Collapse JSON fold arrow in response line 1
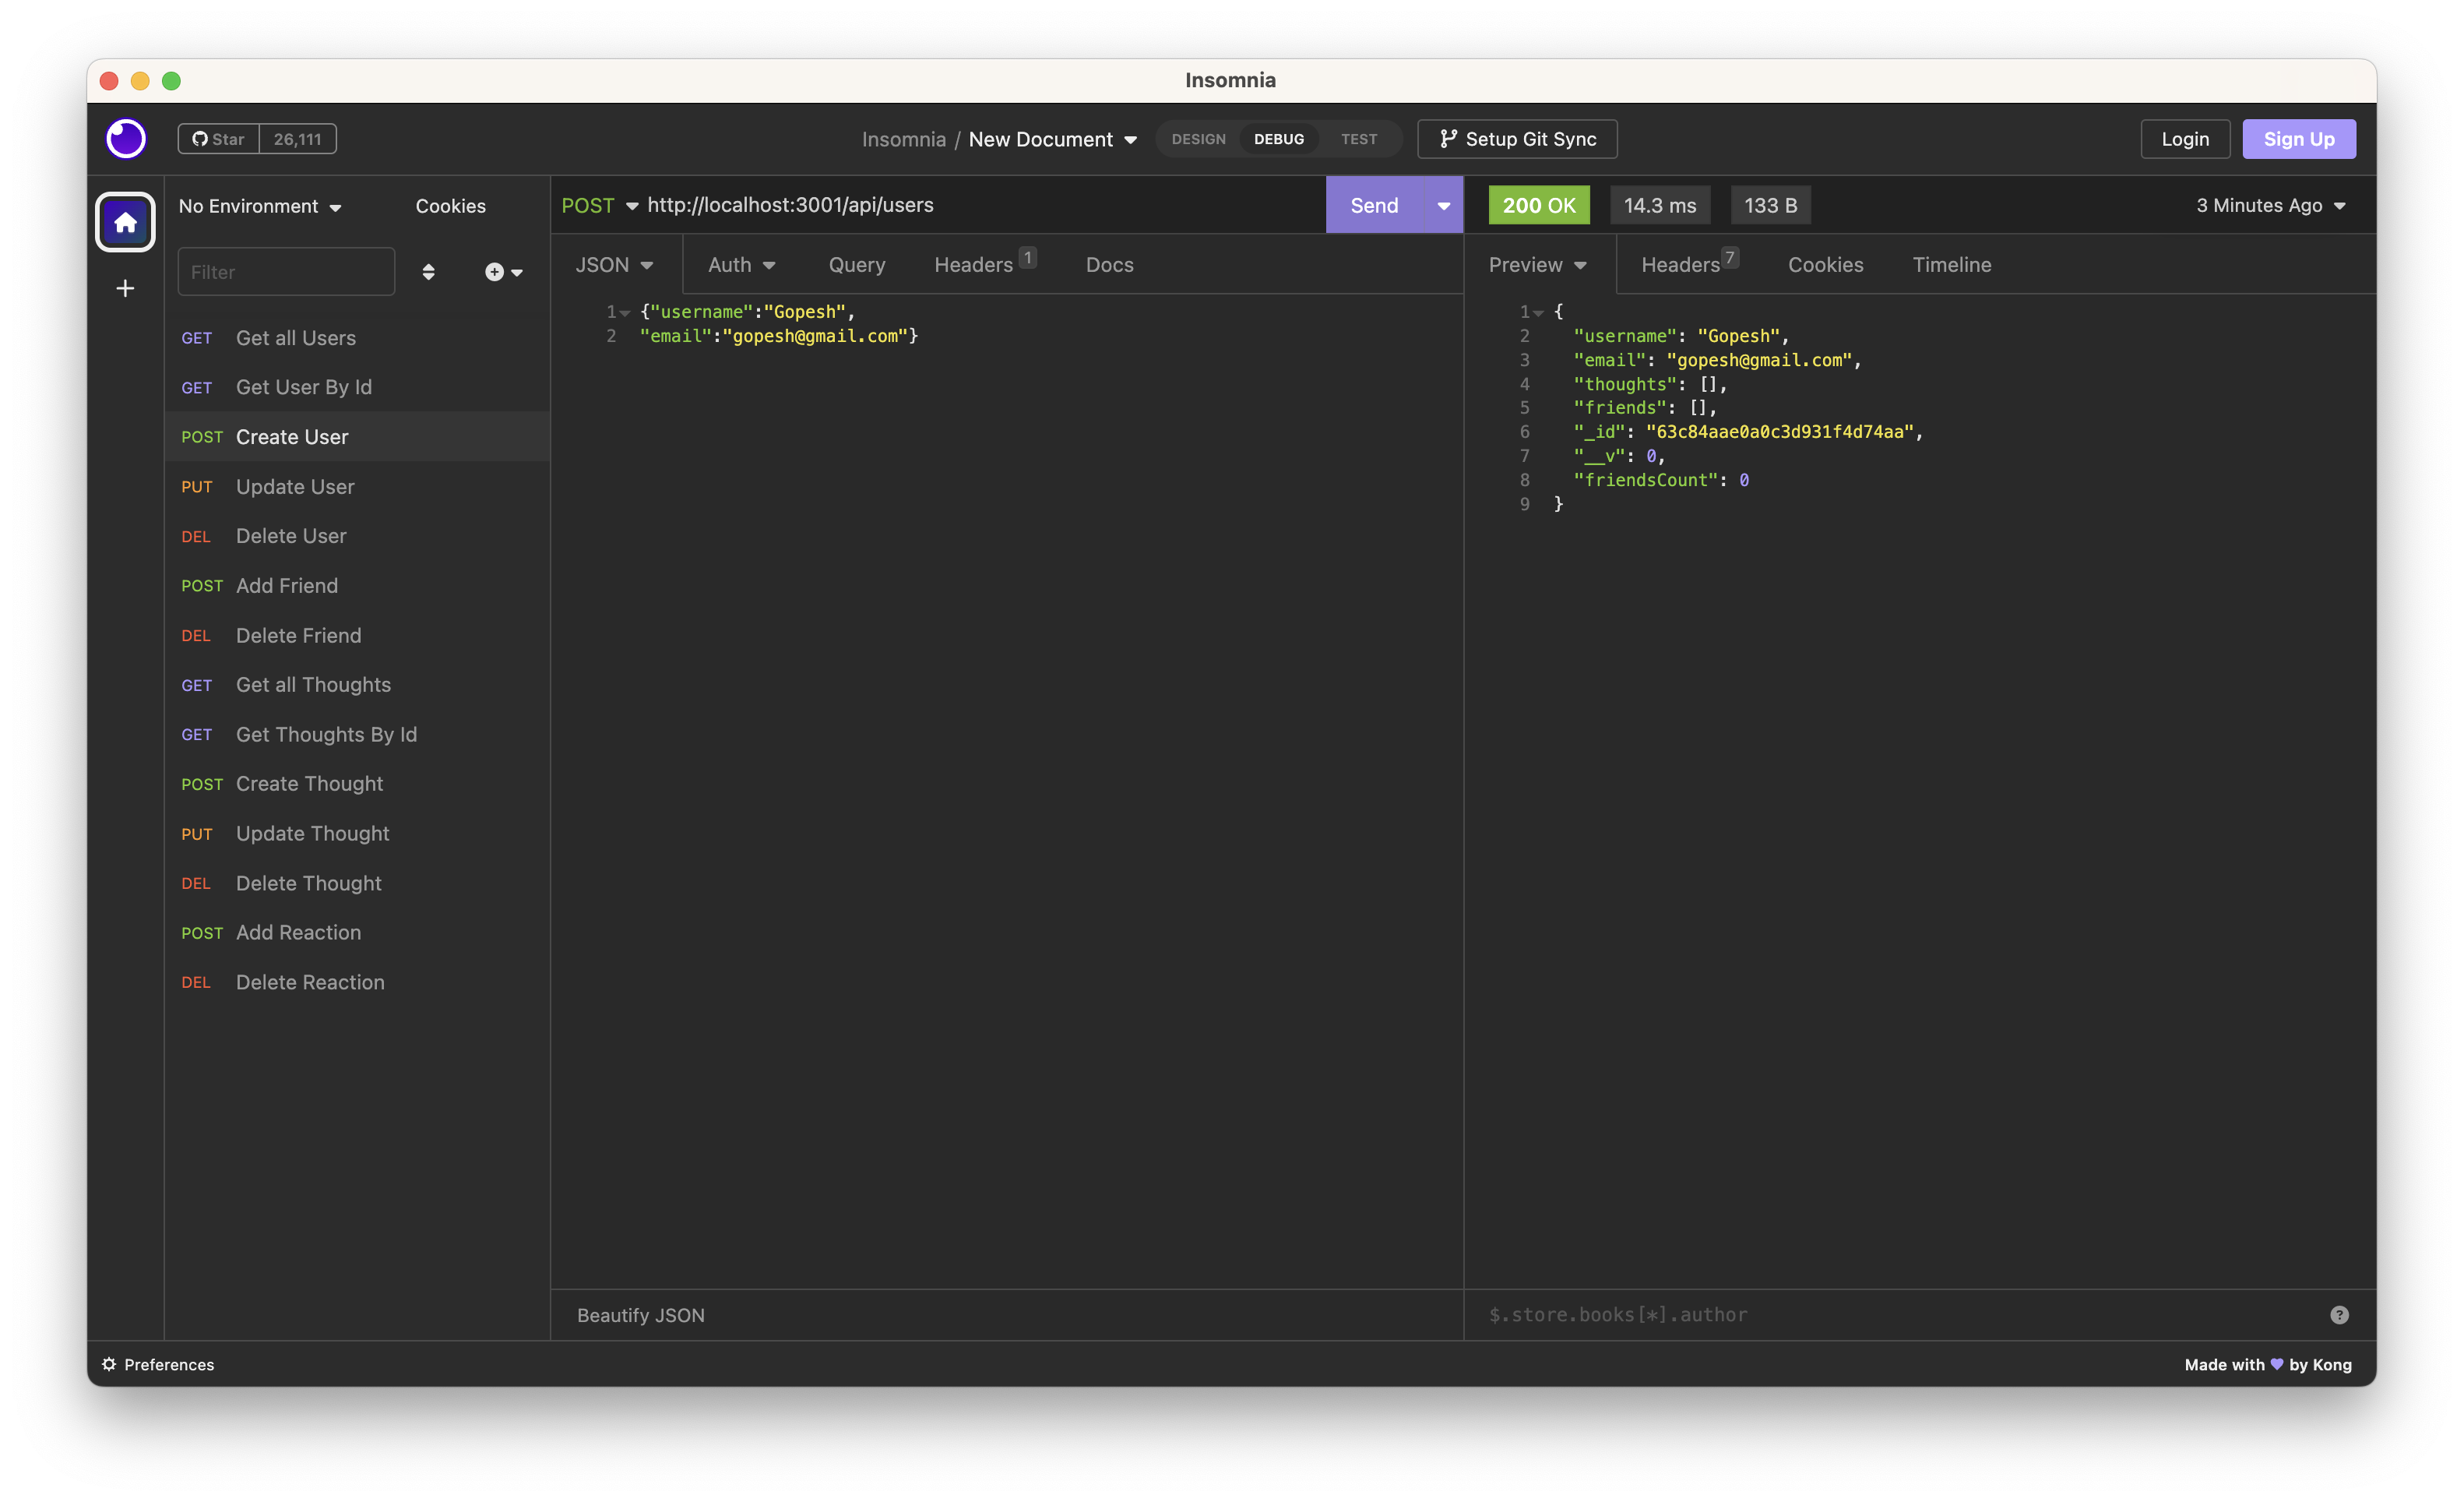The image size is (2464, 1502). coord(1539,313)
